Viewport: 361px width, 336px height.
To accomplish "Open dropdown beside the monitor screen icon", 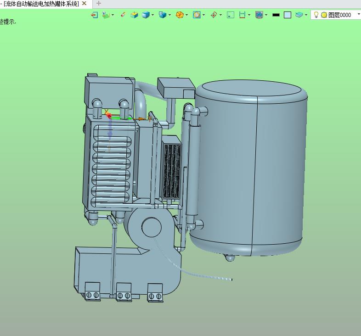I will pos(266,15).
